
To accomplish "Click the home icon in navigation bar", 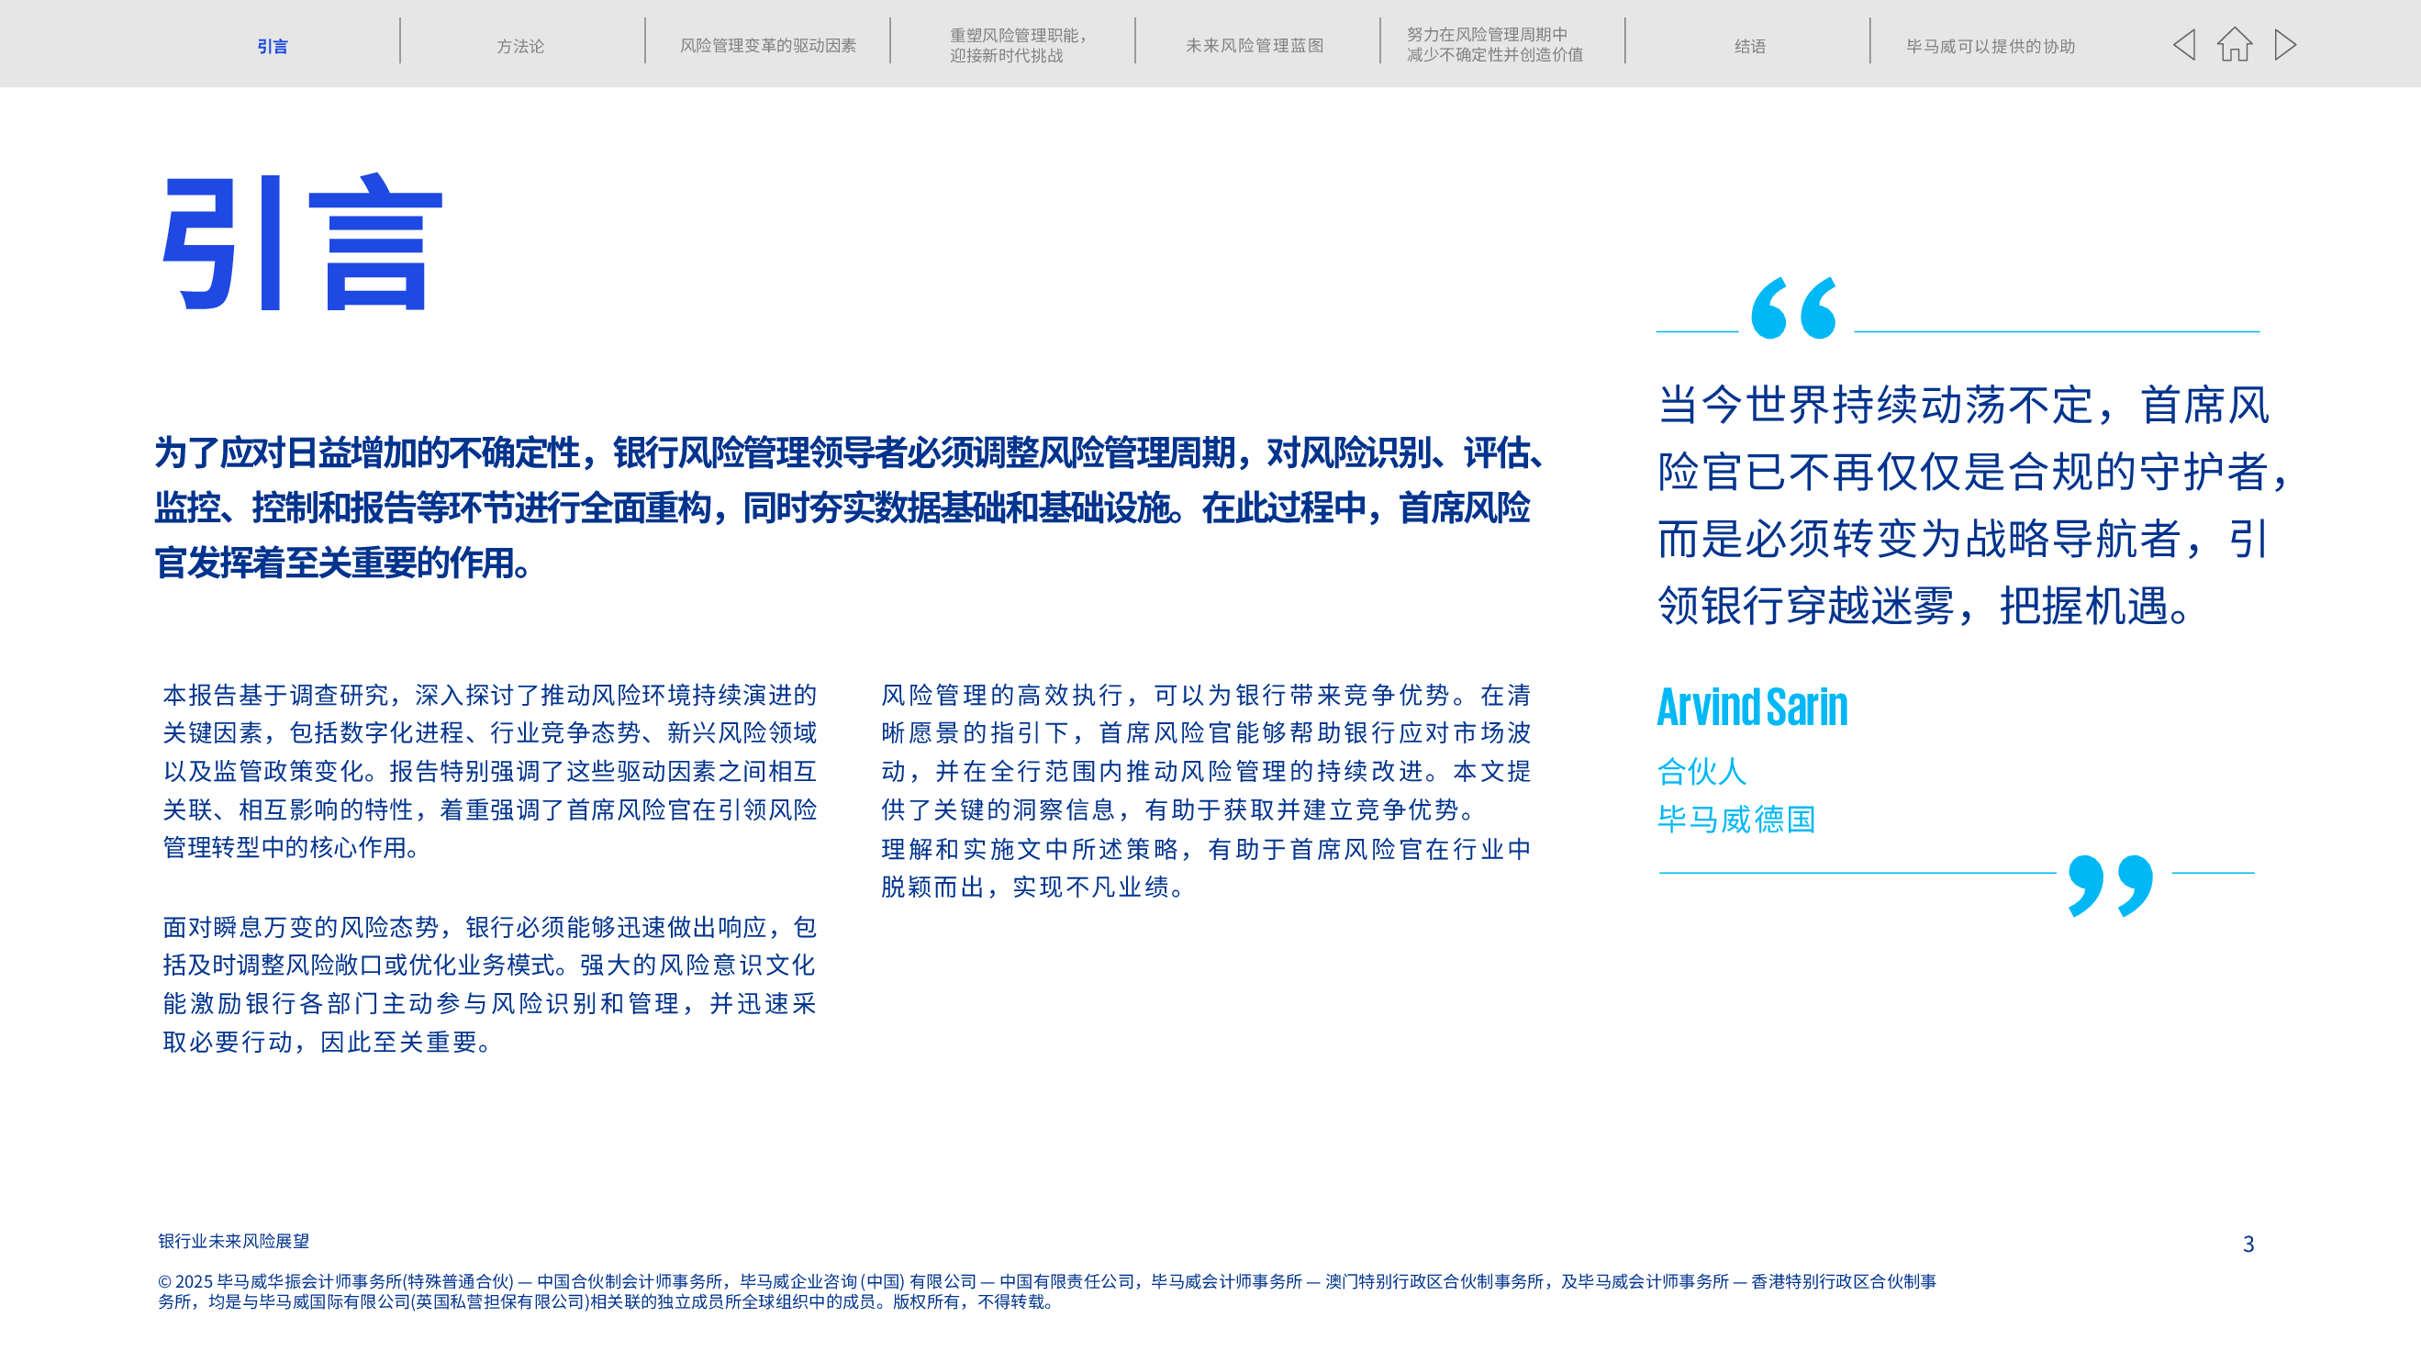I will (x=2235, y=44).
